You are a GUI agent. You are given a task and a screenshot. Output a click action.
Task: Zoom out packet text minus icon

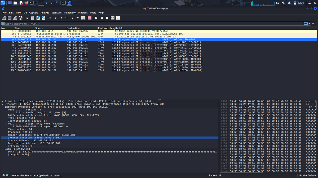pos(101,18)
